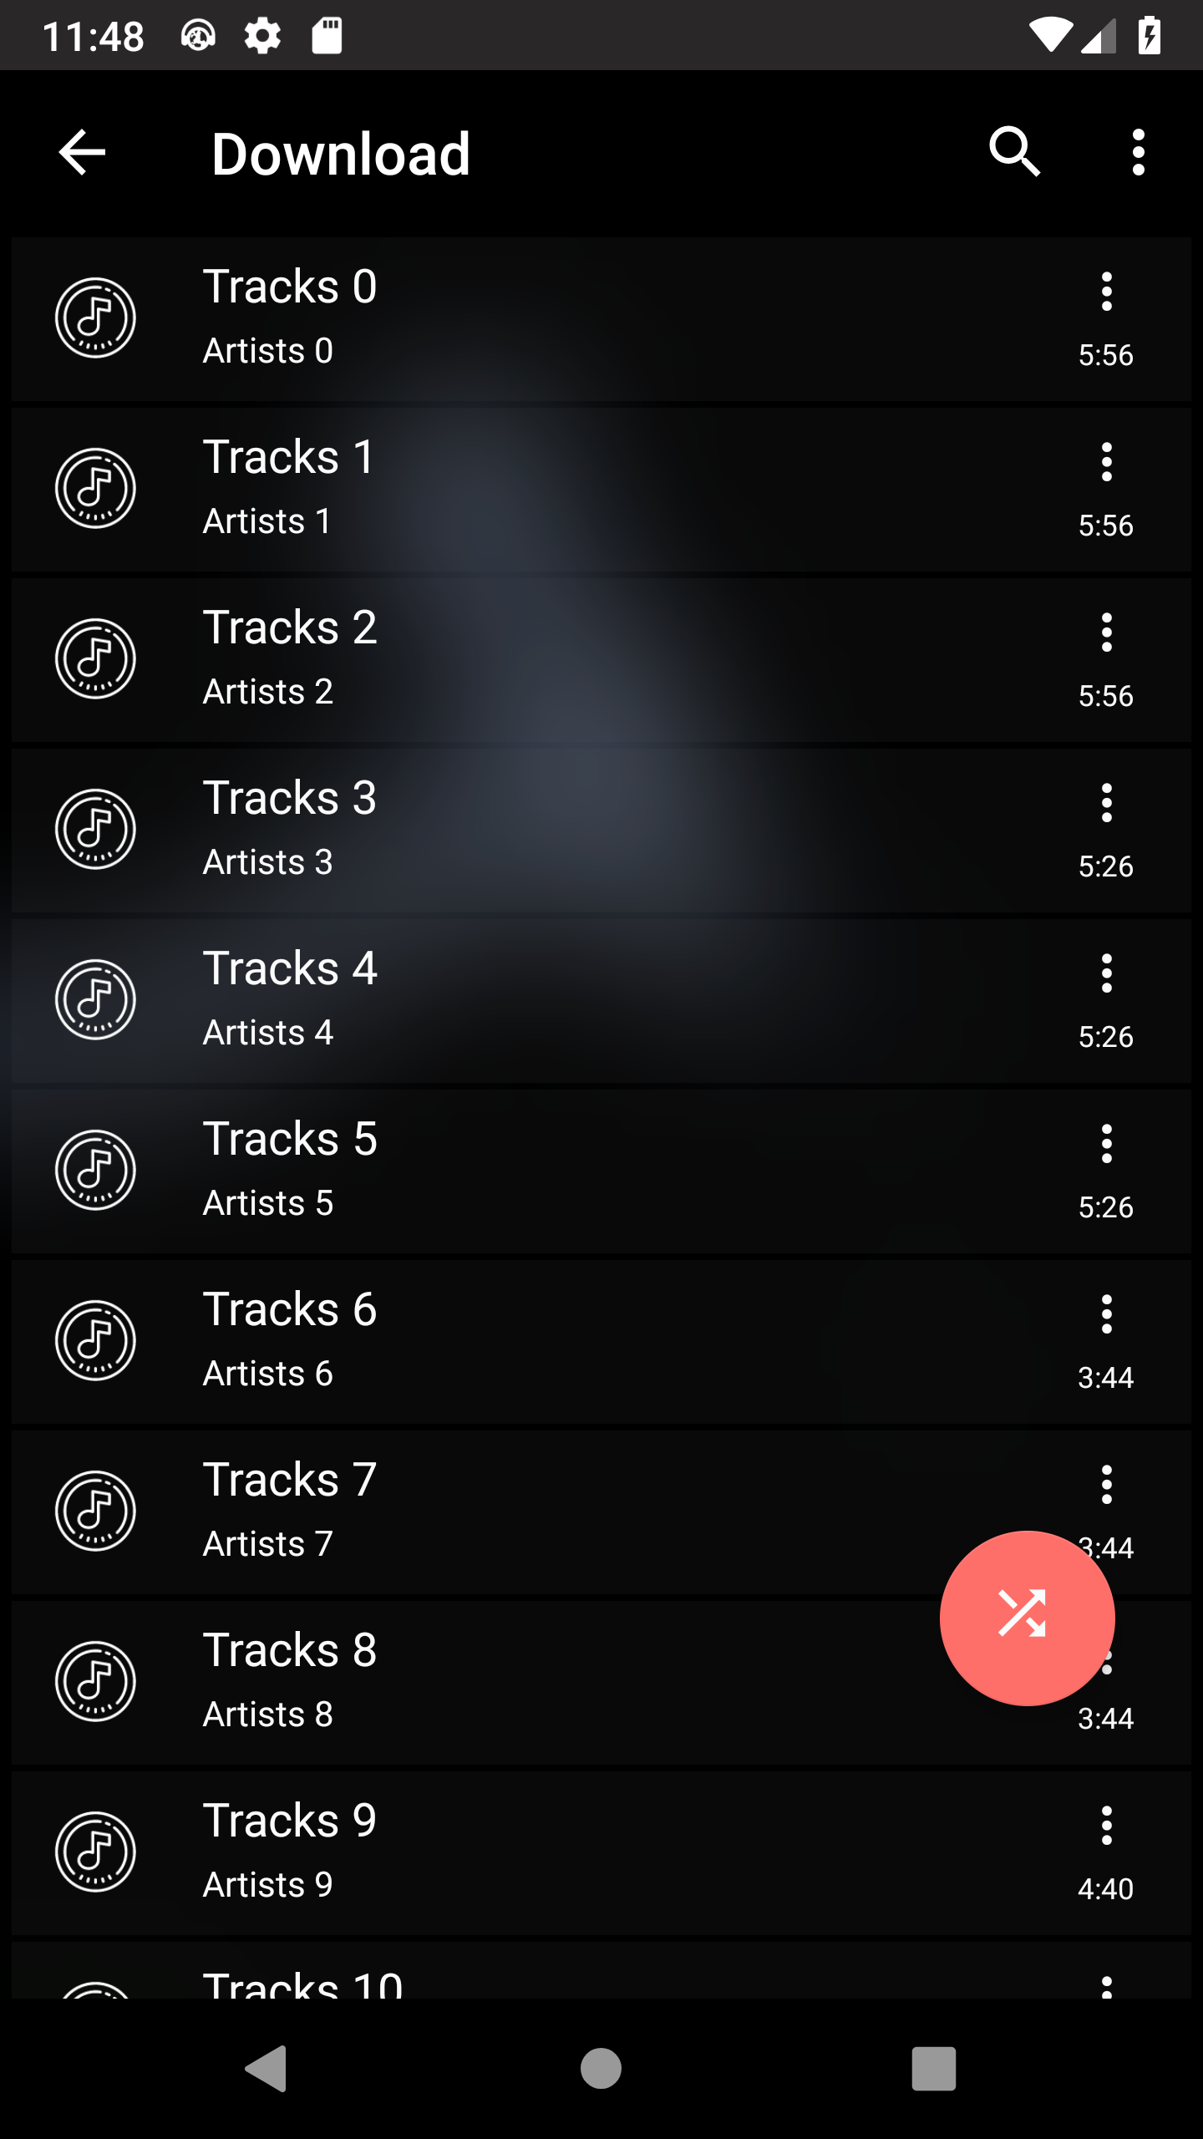Tap the music note icon for Tracks 1
This screenshot has width=1203, height=2139.
point(95,489)
